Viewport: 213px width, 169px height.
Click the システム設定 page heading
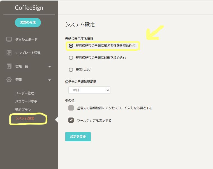coord(80,25)
